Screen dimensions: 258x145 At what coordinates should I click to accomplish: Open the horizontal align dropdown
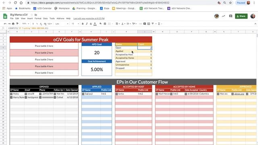117,24
